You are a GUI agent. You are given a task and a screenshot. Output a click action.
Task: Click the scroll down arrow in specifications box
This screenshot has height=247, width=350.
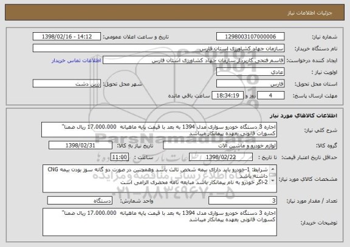(273, 181)
